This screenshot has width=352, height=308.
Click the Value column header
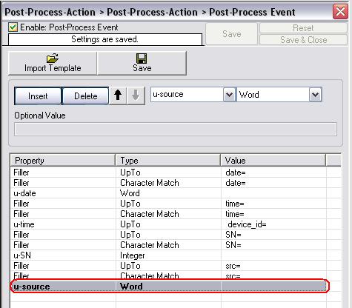pyautogui.click(x=273, y=161)
